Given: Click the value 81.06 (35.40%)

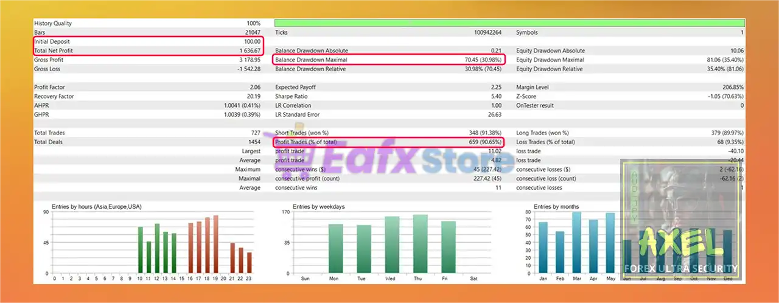Looking at the screenshot, I should [x=724, y=60].
